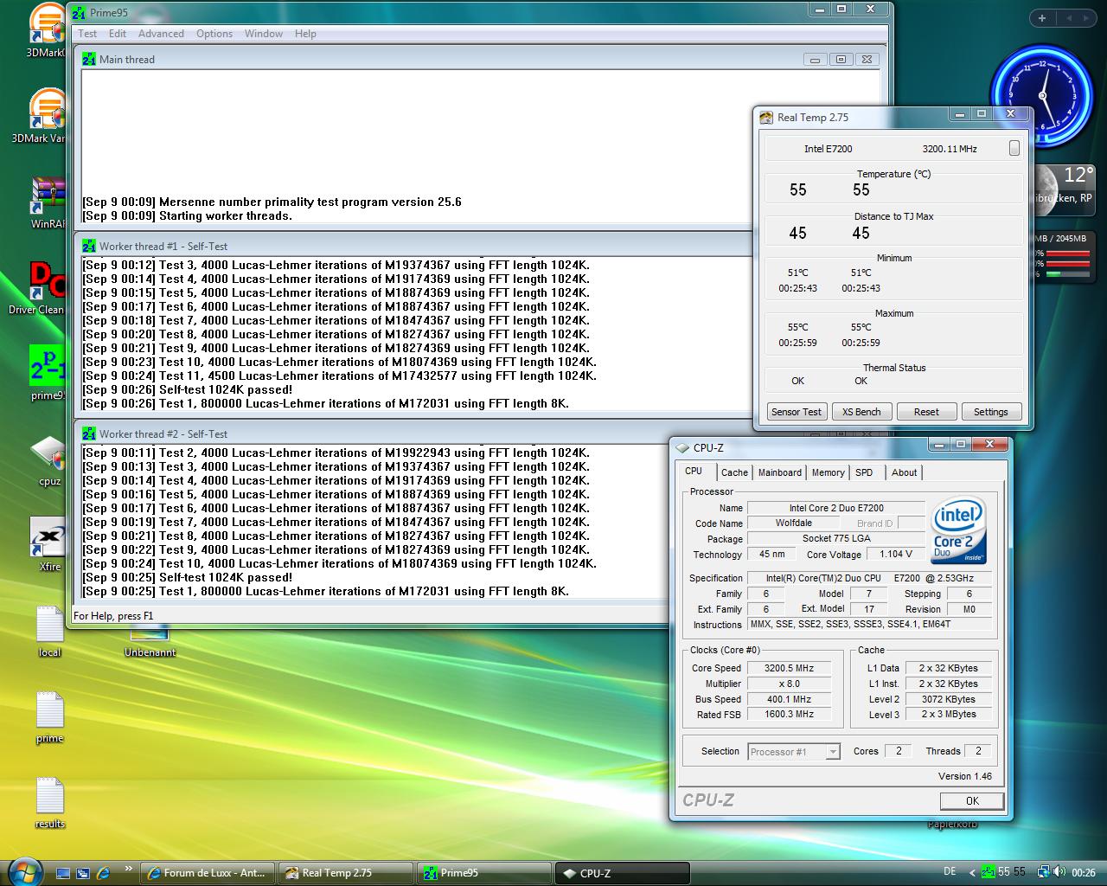Click the DE language indicator

(950, 872)
